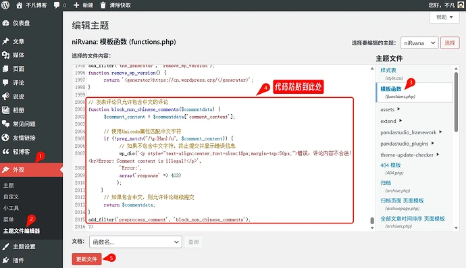
Task: Click the theme file list scroll-down arrow
Action: point(456,228)
